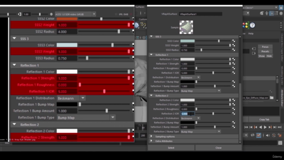Collapse the SSS 3 section in VRayAlSurface panel

point(151,36)
